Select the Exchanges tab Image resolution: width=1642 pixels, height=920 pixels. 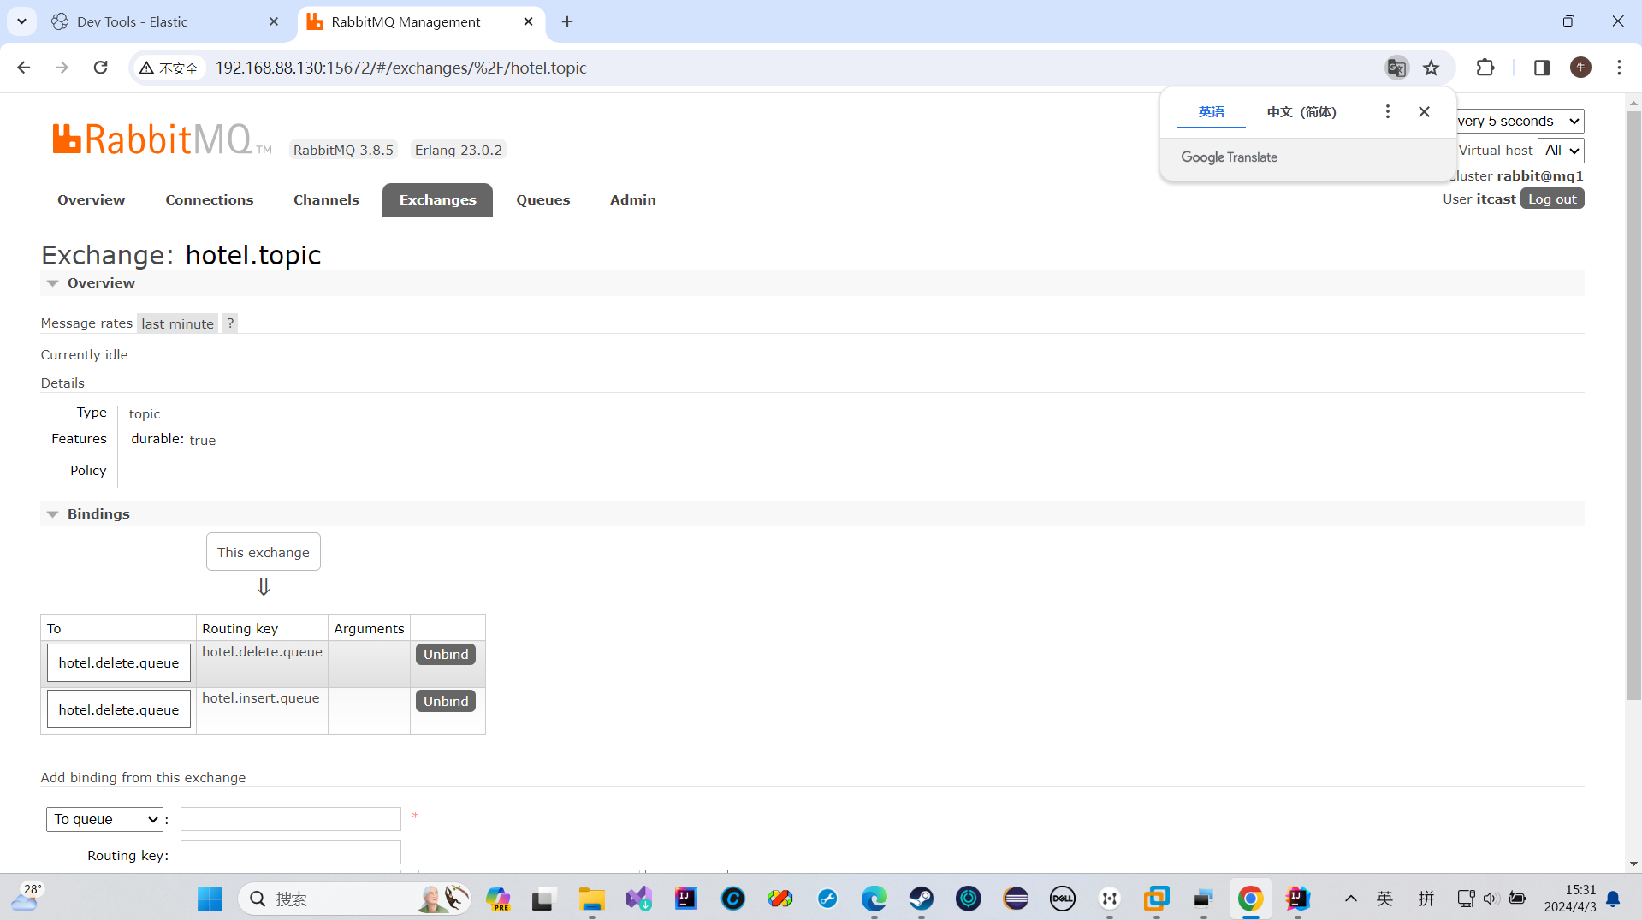[437, 199]
